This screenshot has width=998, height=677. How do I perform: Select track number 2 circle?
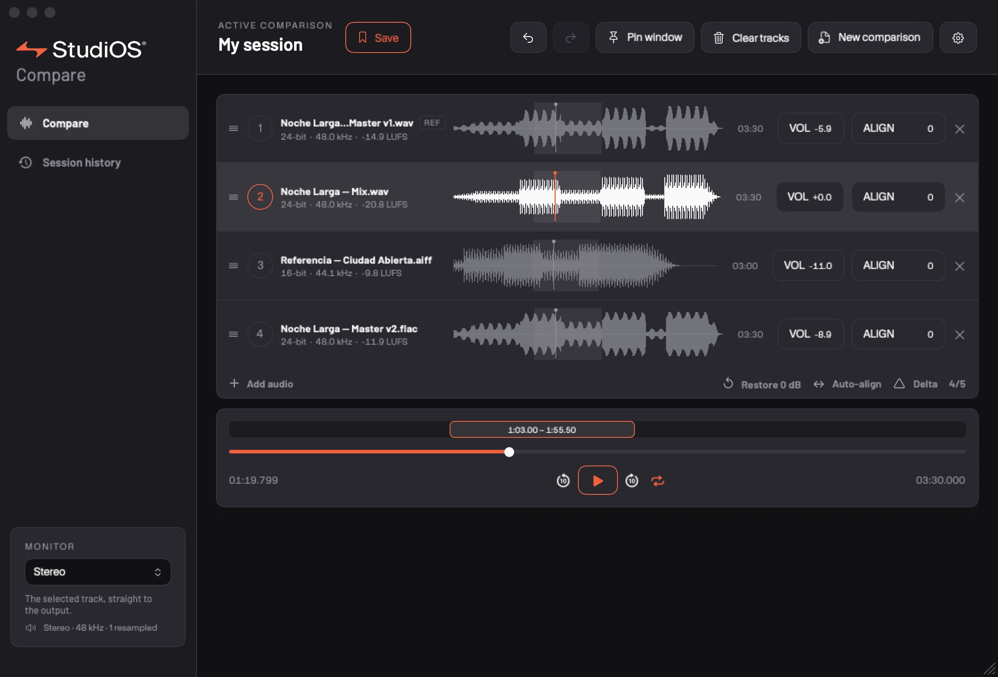click(260, 197)
